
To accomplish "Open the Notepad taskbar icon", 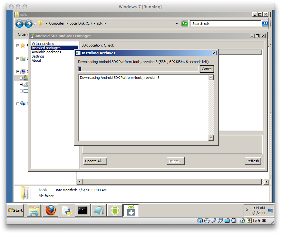I will 99,210.
